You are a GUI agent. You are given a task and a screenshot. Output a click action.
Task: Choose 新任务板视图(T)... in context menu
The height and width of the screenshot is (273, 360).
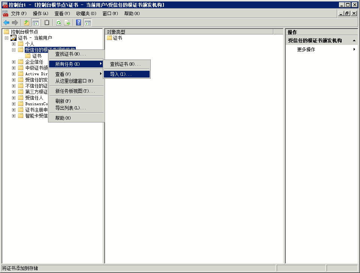click(x=76, y=91)
